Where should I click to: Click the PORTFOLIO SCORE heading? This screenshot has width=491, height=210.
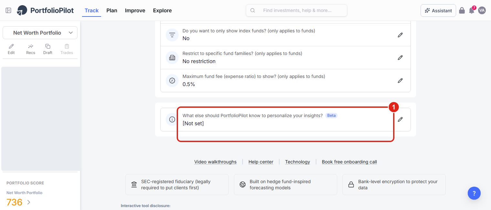pyautogui.click(x=25, y=183)
